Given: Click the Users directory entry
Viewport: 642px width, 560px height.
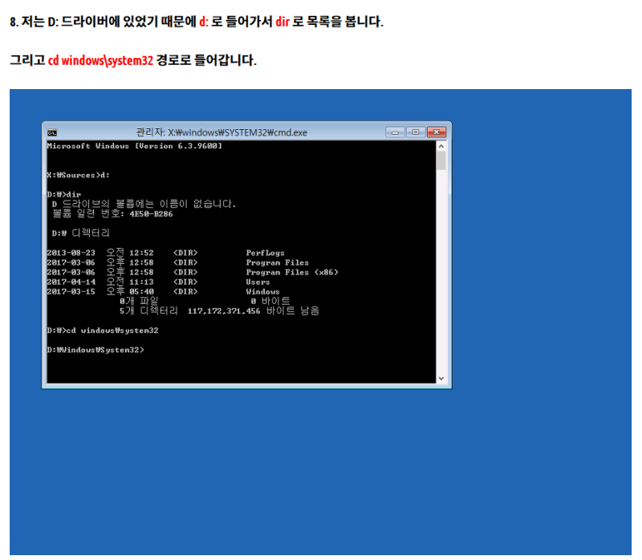Looking at the screenshot, I should coord(258,282).
